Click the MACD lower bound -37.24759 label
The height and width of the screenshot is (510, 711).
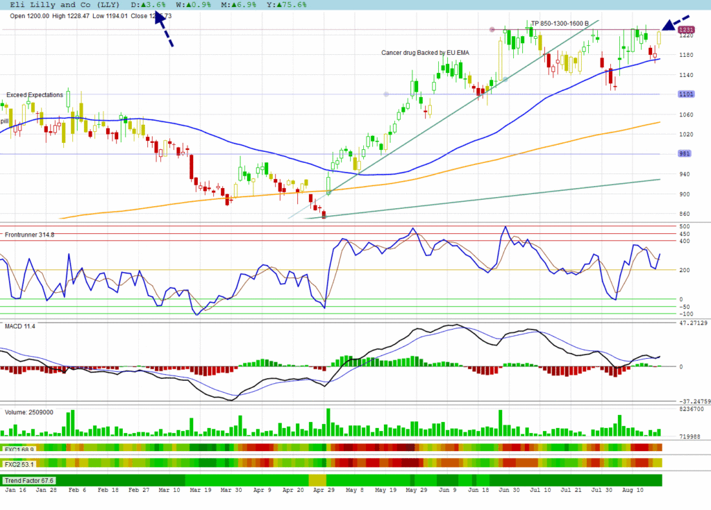(x=694, y=401)
